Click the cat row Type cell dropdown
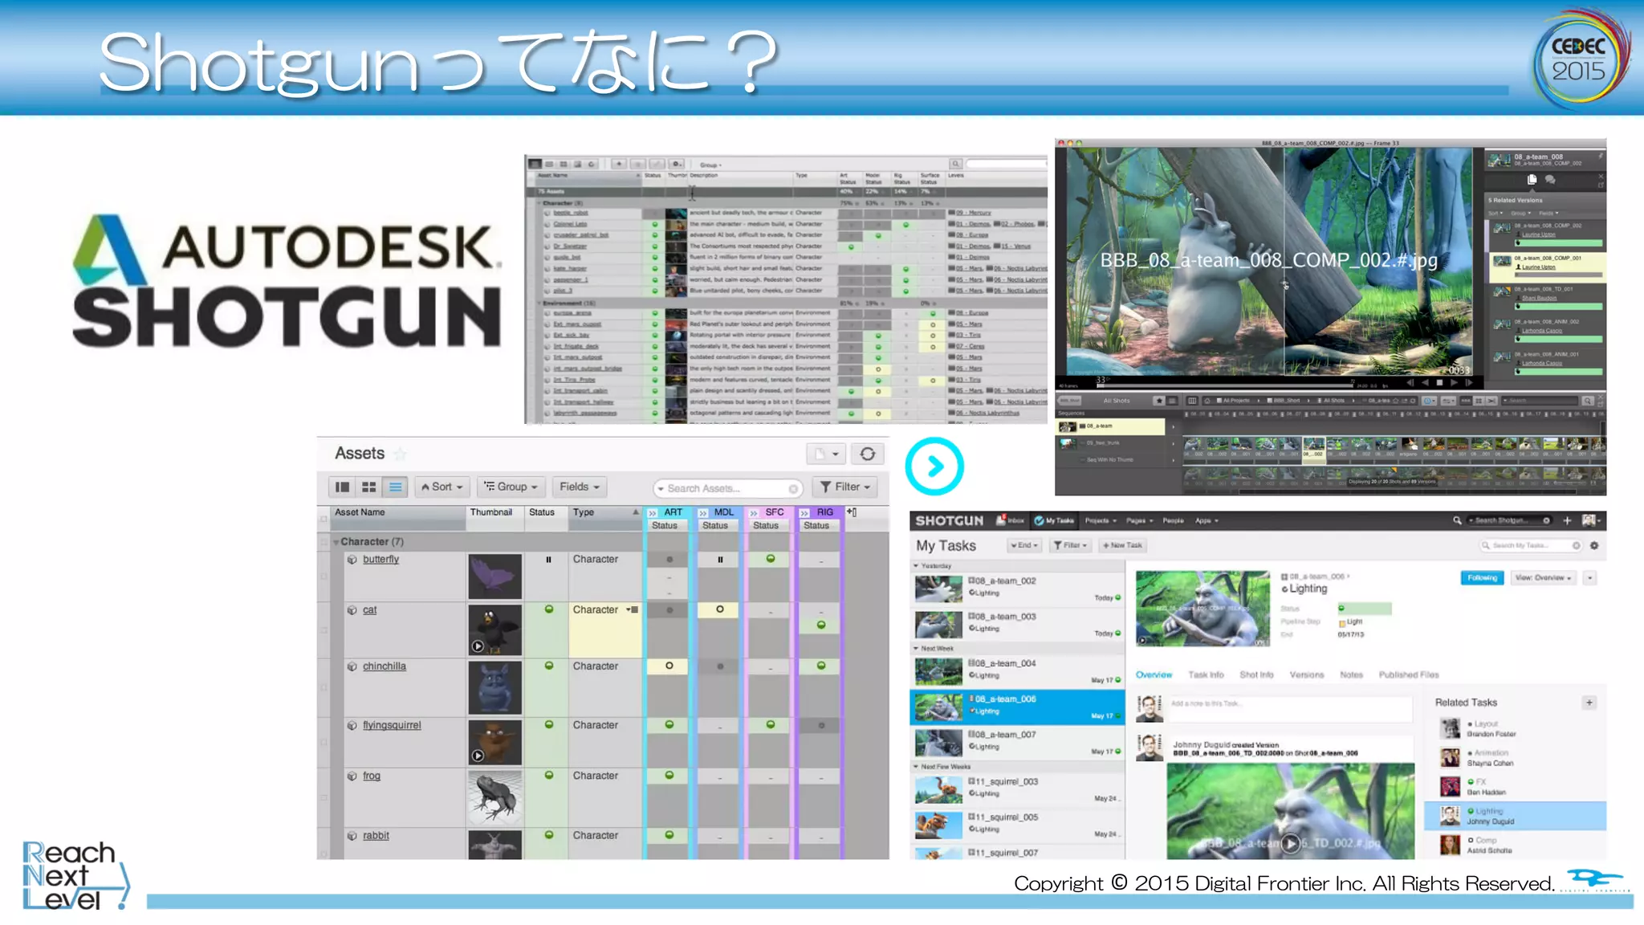1644x925 pixels. point(633,609)
